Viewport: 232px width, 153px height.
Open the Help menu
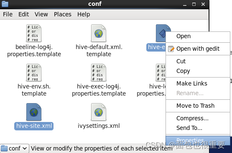tap(84, 14)
